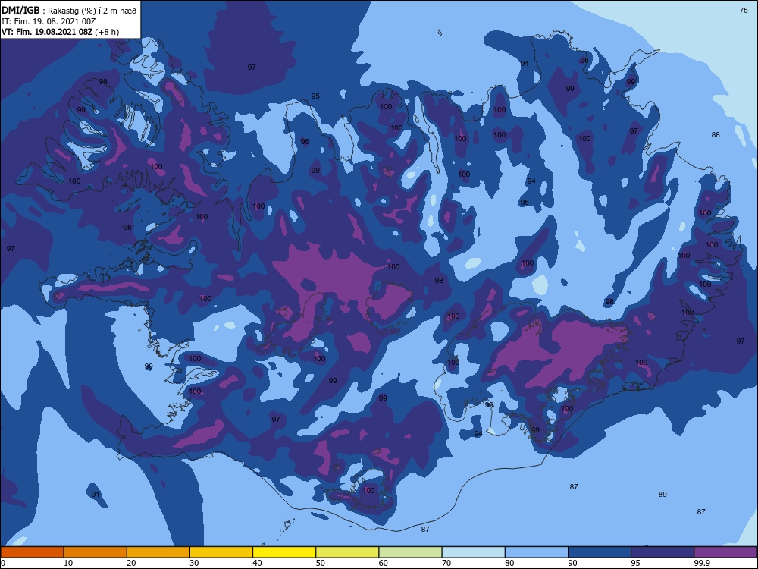Image resolution: width=758 pixels, height=569 pixels.
Task: Click the 90 legend scale label
Action: pyautogui.click(x=572, y=563)
